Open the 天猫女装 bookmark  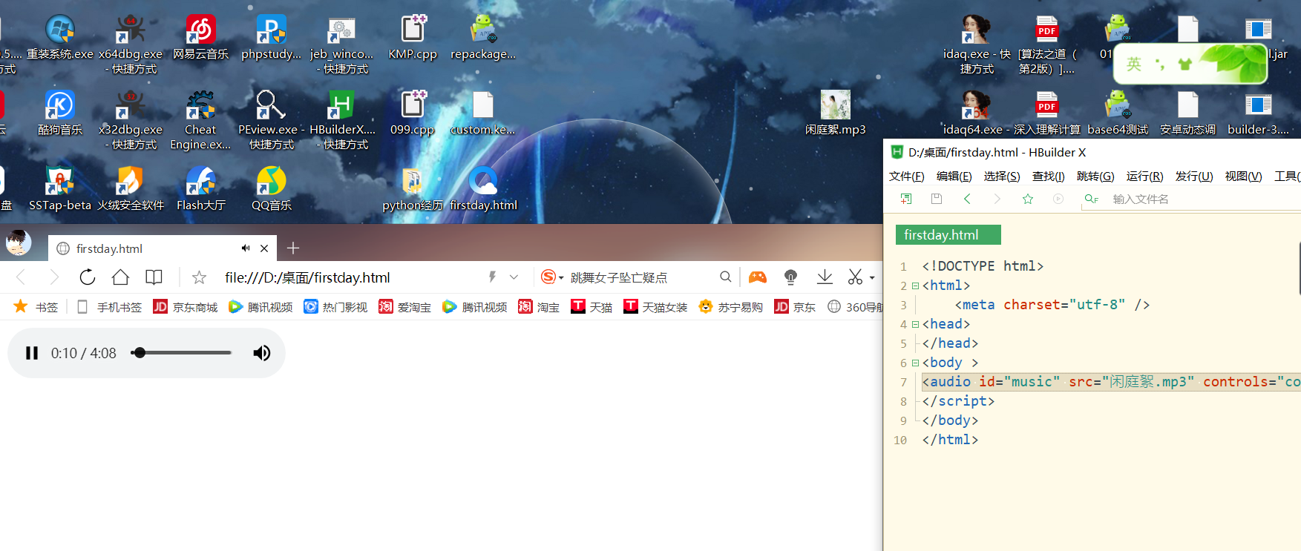click(655, 306)
